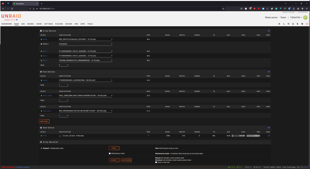Screen dimensions: 310x169
Task: Click the manual link in footer
Action: [305, 167]
